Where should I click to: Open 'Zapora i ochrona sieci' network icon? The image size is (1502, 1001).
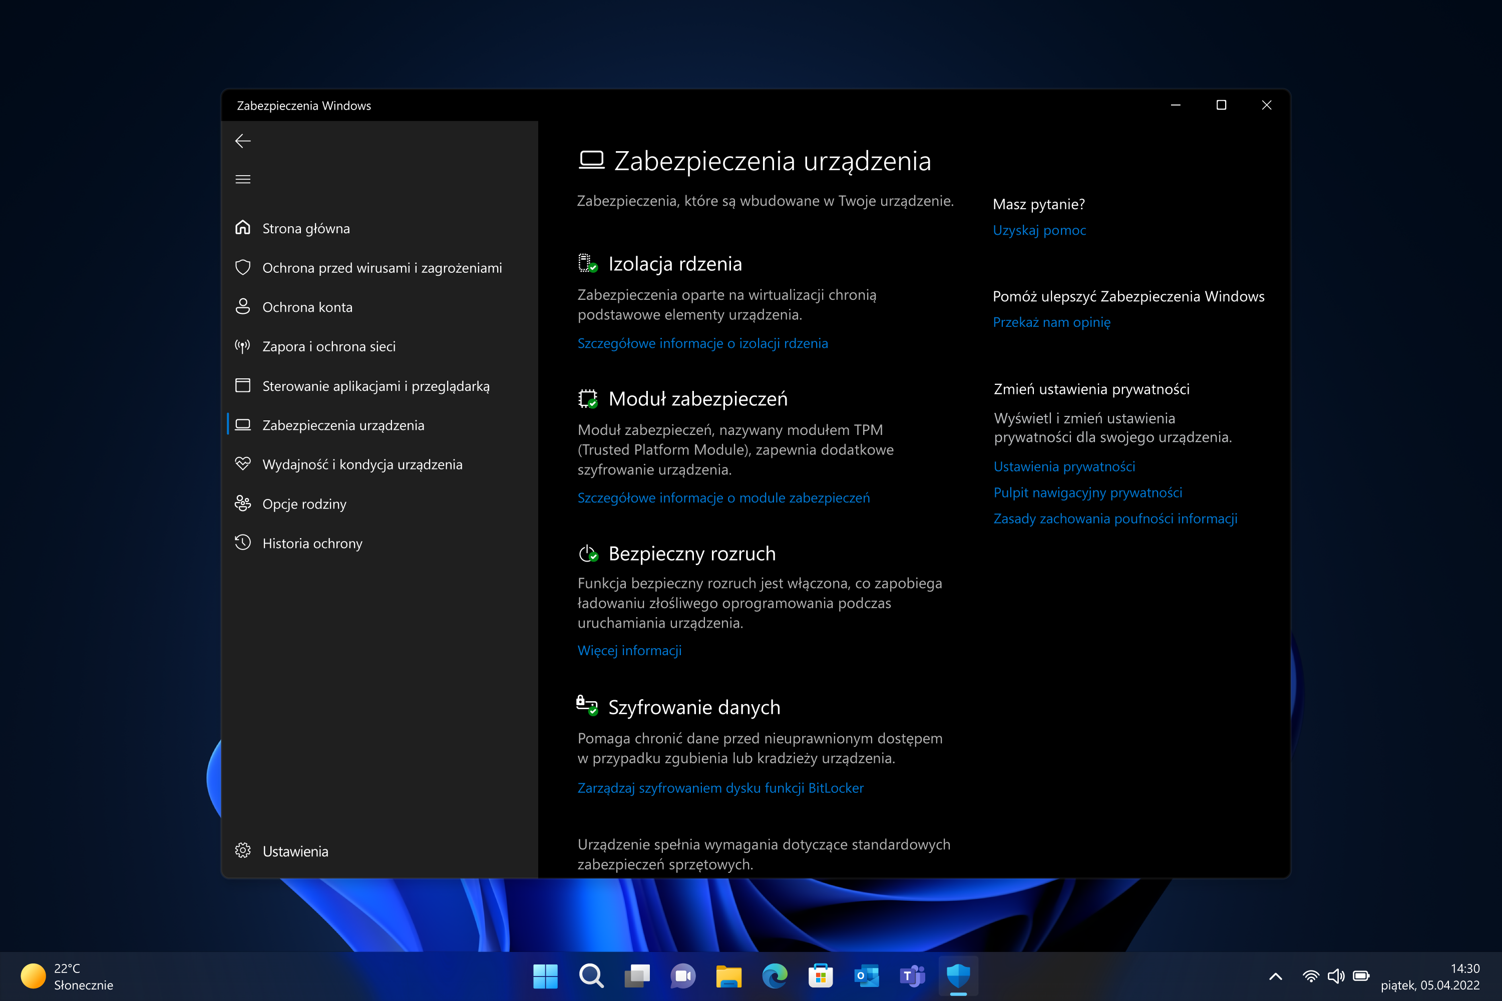point(243,346)
